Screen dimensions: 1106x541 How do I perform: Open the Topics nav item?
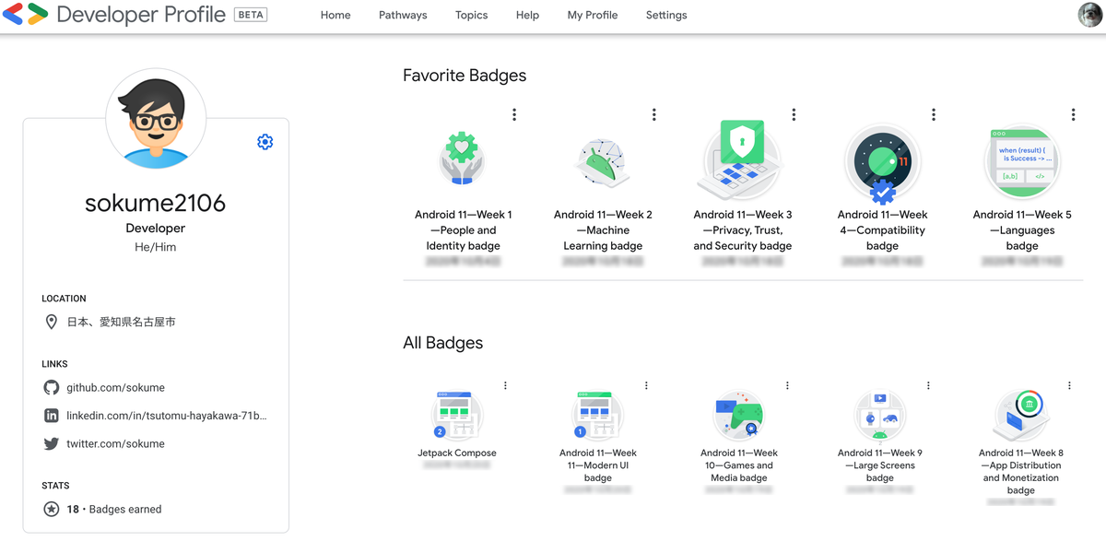472,16
